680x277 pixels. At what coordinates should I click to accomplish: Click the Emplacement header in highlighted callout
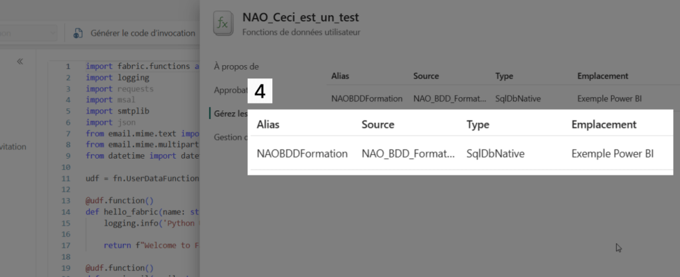604,124
